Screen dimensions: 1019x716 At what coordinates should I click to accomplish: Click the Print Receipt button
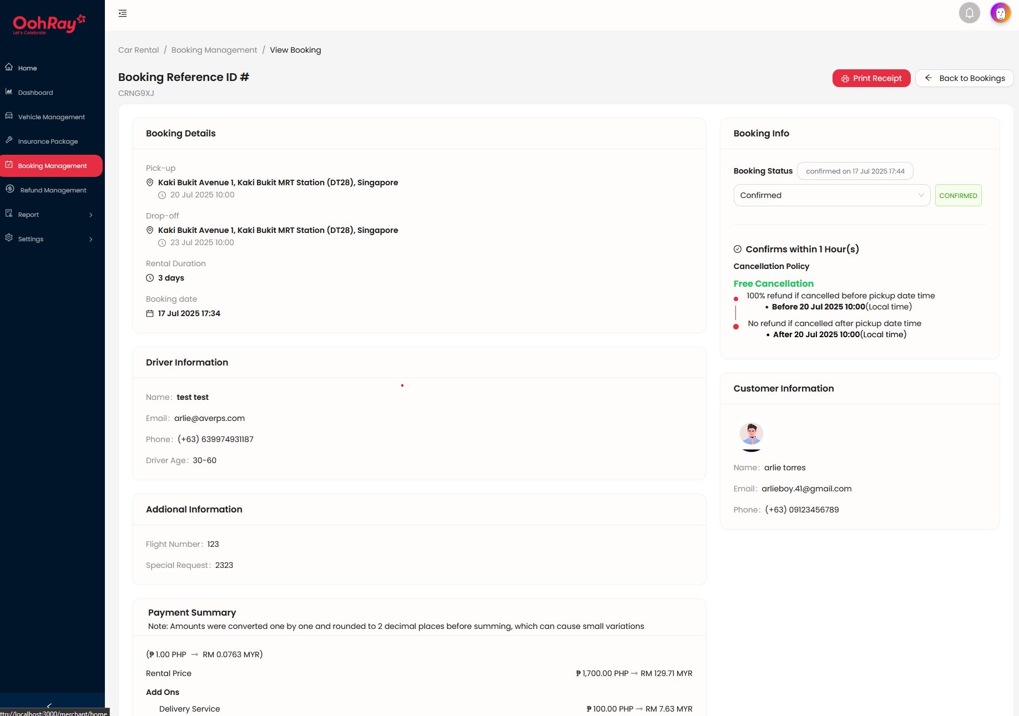point(871,78)
